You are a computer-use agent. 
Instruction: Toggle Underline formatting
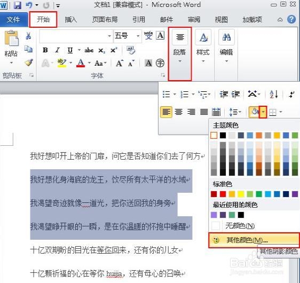point(70,50)
